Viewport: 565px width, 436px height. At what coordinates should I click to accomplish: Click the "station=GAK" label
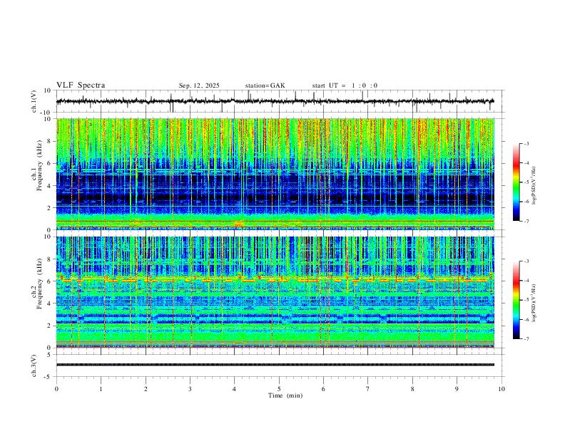point(265,85)
